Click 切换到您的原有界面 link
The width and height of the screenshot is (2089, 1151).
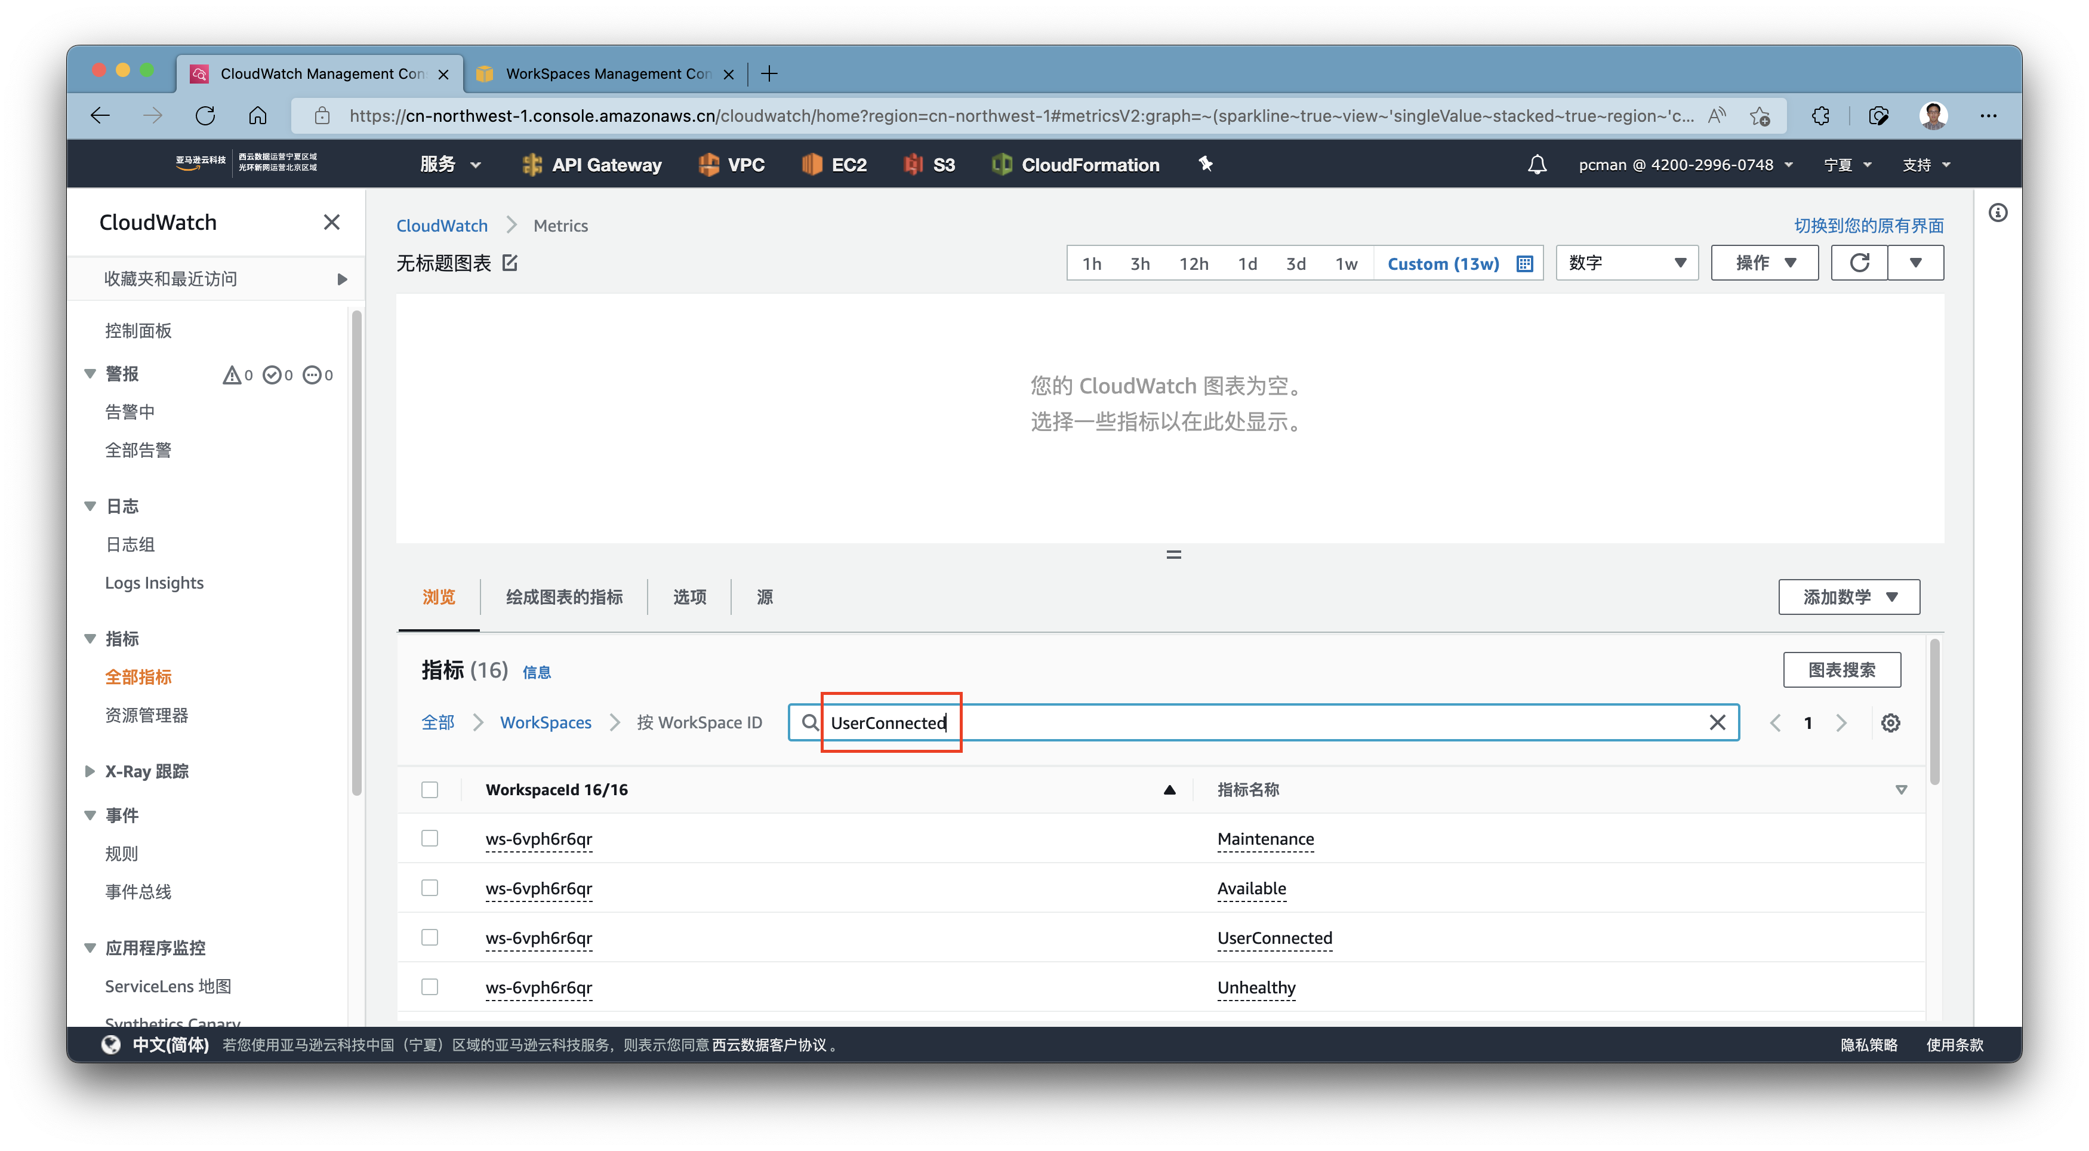[x=1868, y=226]
